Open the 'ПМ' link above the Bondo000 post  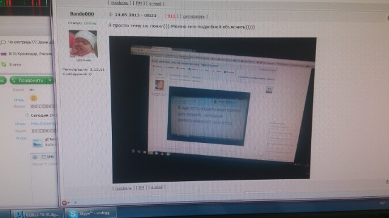click(139, 3)
